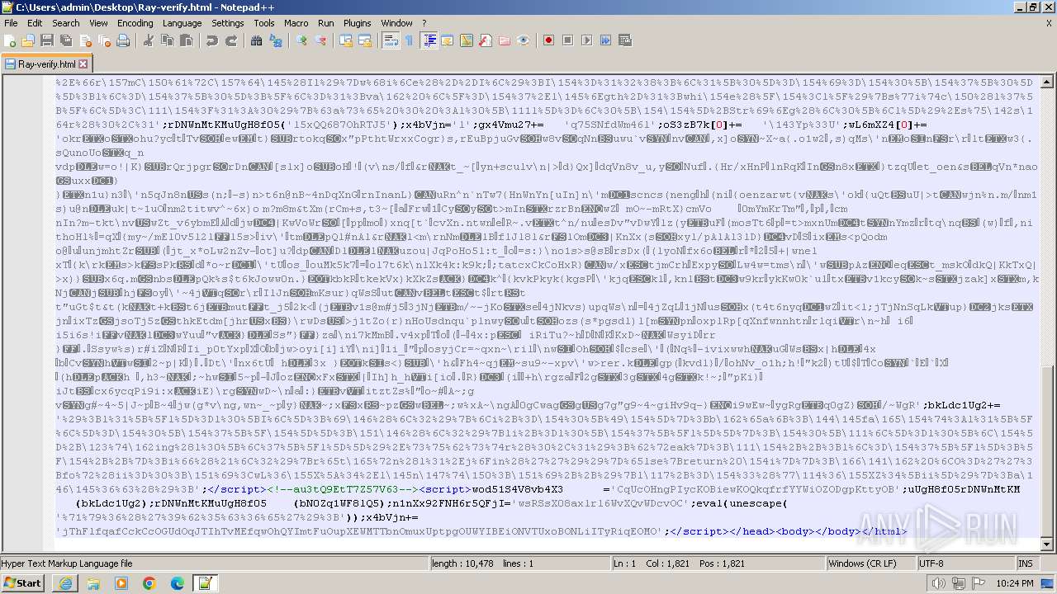The height and width of the screenshot is (594, 1057).
Task: Save the current file using Save icon
Action: [47, 40]
